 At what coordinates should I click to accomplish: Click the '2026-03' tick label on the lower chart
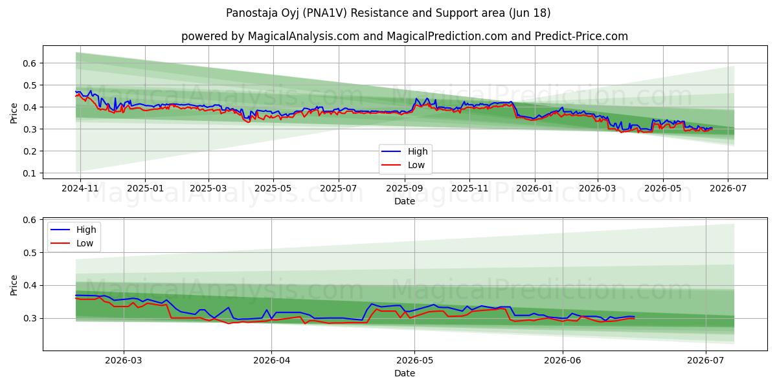[123, 361]
